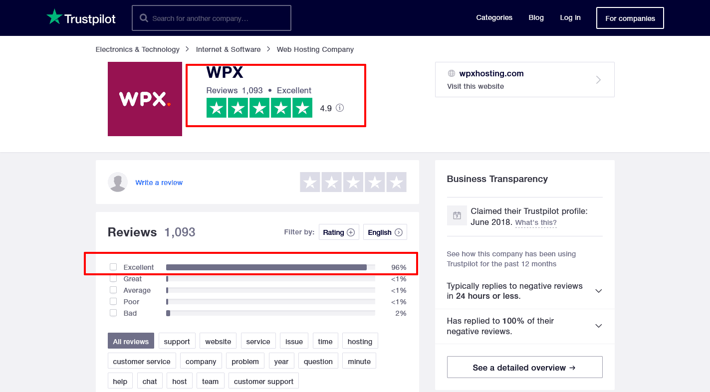Select the customer service tag filter
The image size is (710, 392).
click(142, 361)
